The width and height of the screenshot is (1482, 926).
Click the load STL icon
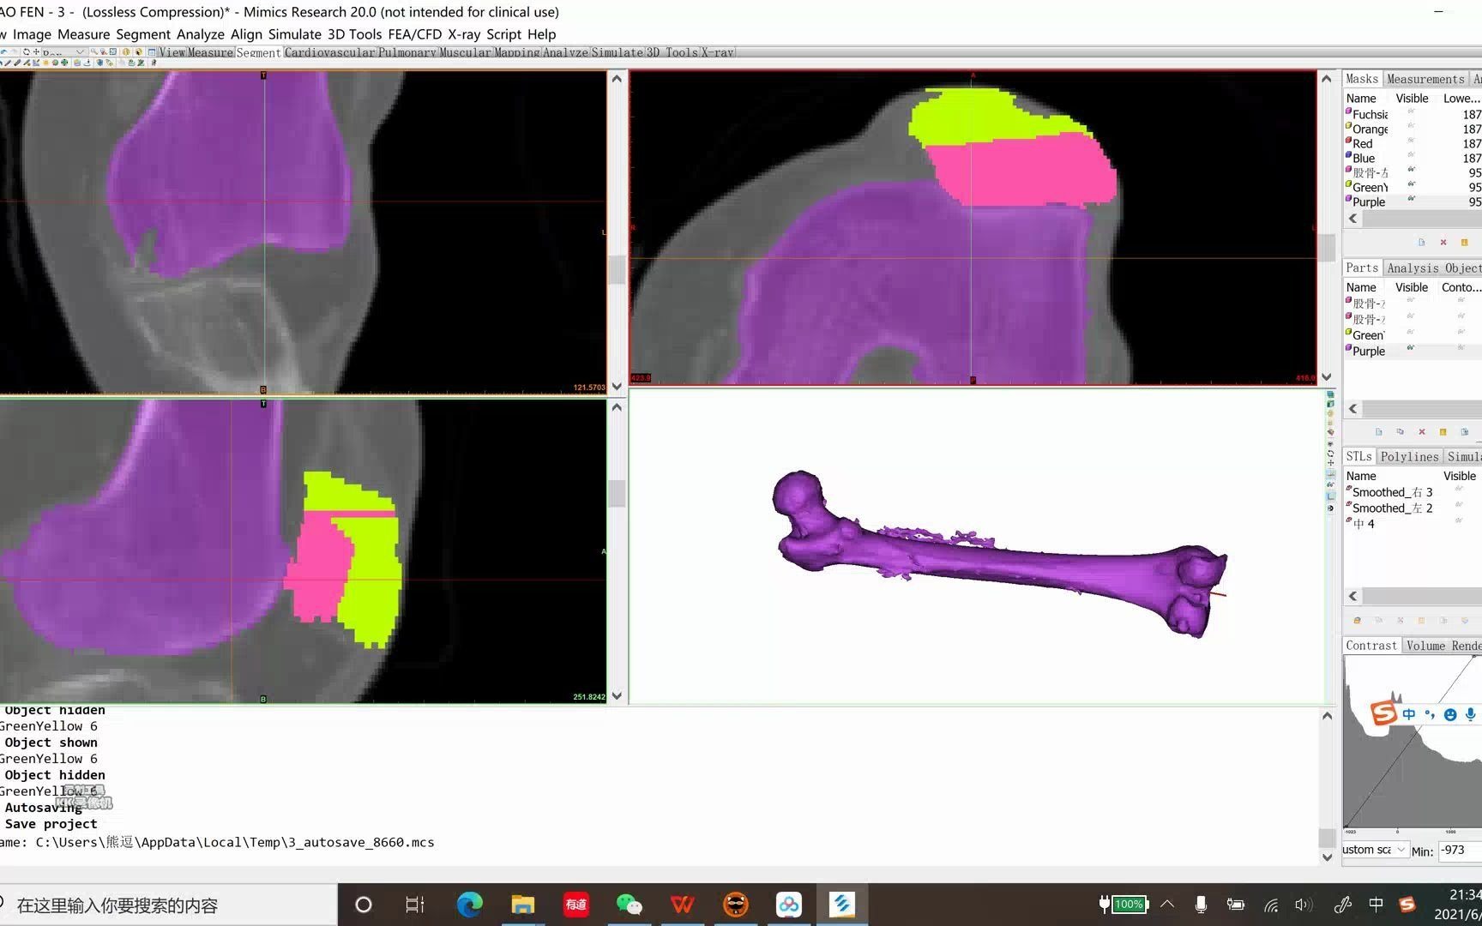point(1357,621)
